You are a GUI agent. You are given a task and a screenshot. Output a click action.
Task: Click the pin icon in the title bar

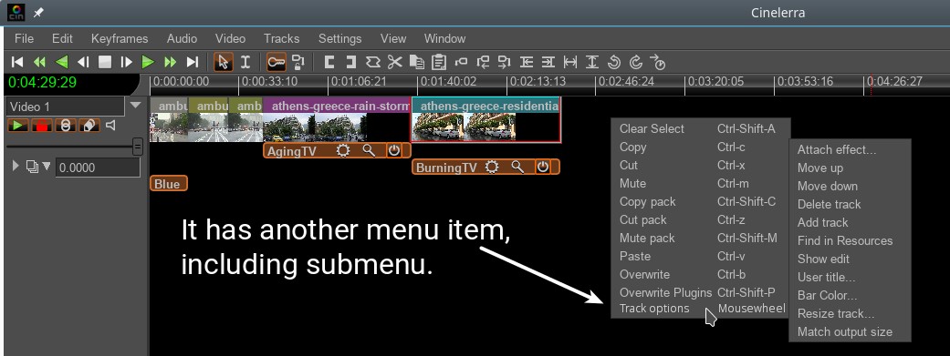(x=38, y=12)
